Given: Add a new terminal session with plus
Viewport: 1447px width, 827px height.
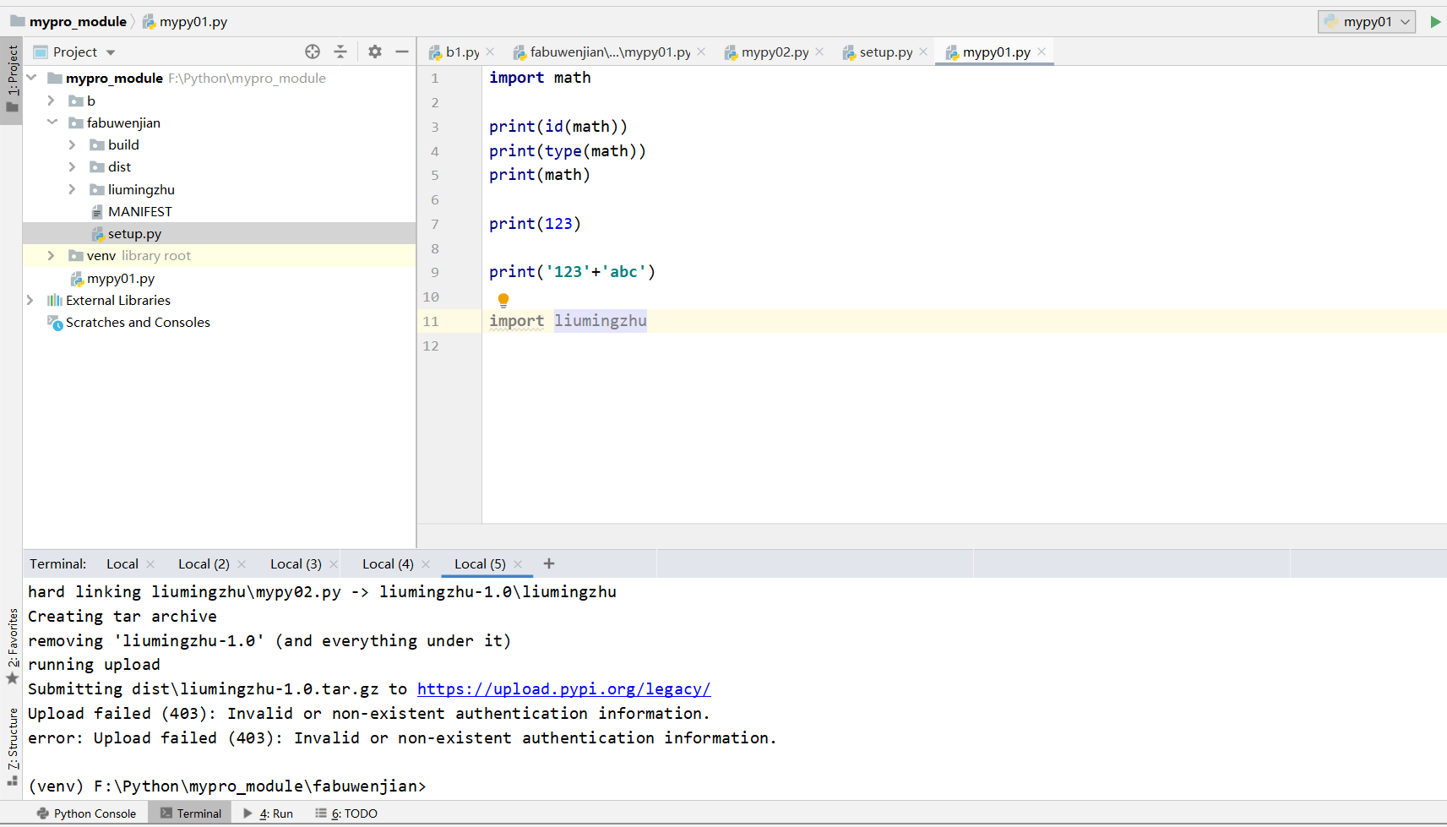Looking at the screenshot, I should [549, 563].
